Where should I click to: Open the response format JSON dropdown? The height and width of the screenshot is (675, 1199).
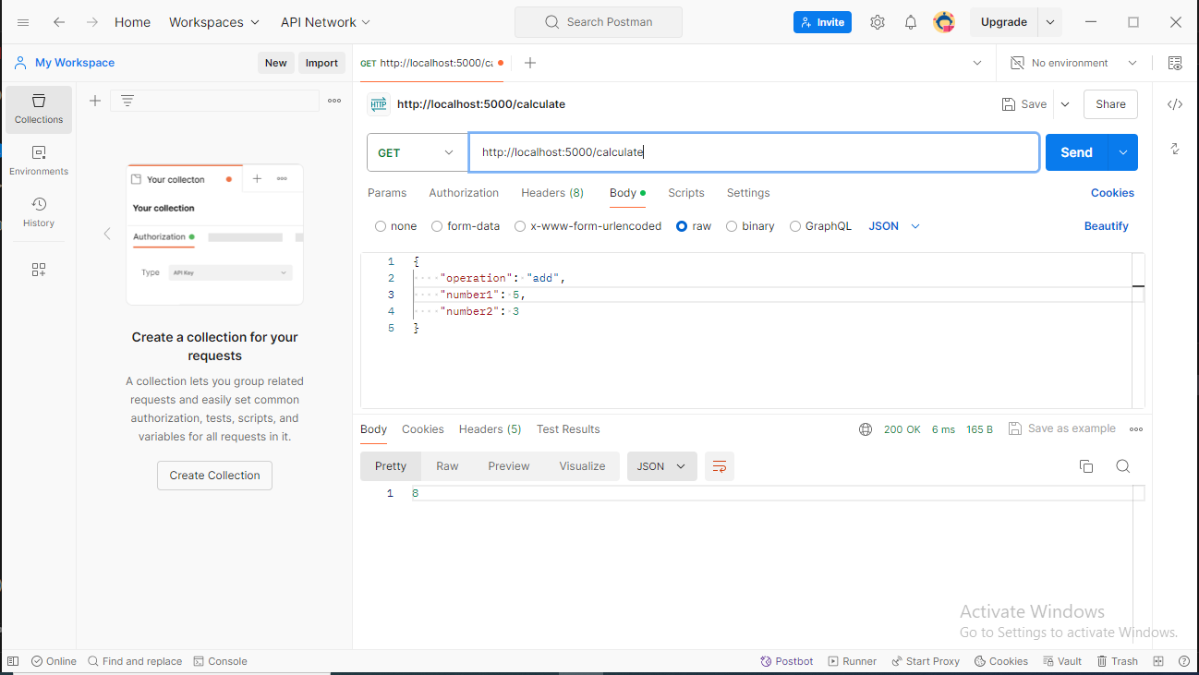[661, 466]
